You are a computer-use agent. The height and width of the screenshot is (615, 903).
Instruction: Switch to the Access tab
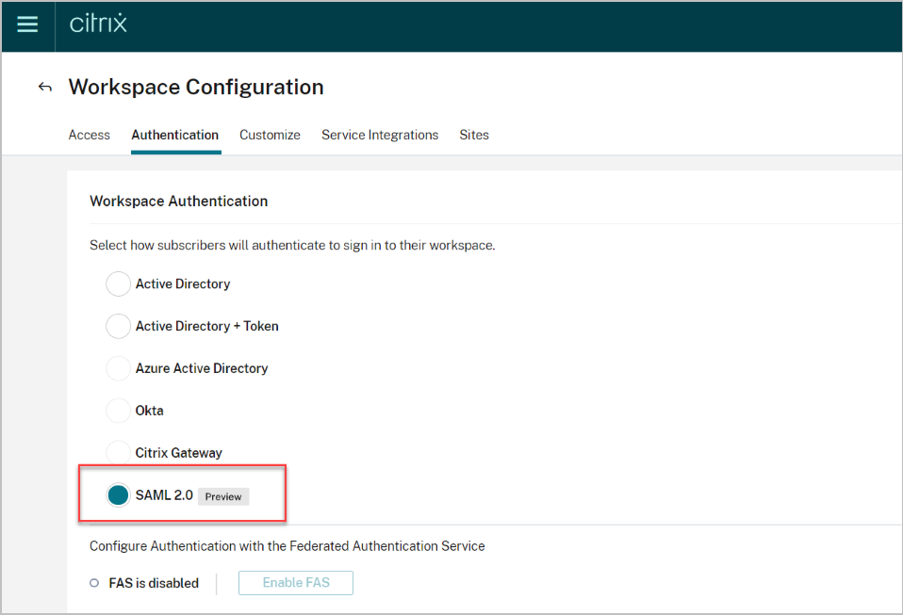click(90, 135)
